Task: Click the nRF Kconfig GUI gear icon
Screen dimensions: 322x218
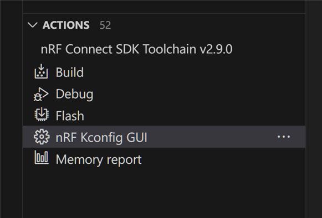Action: point(42,137)
